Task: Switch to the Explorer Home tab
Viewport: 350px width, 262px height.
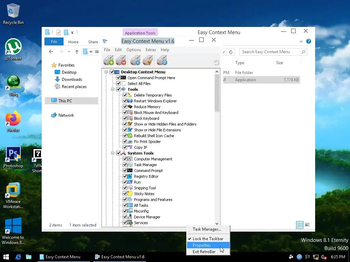Action: click(x=73, y=42)
